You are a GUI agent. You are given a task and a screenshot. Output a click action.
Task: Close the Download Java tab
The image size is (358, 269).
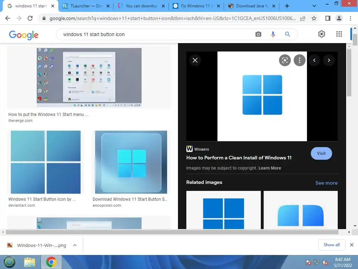click(x=274, y=6)
